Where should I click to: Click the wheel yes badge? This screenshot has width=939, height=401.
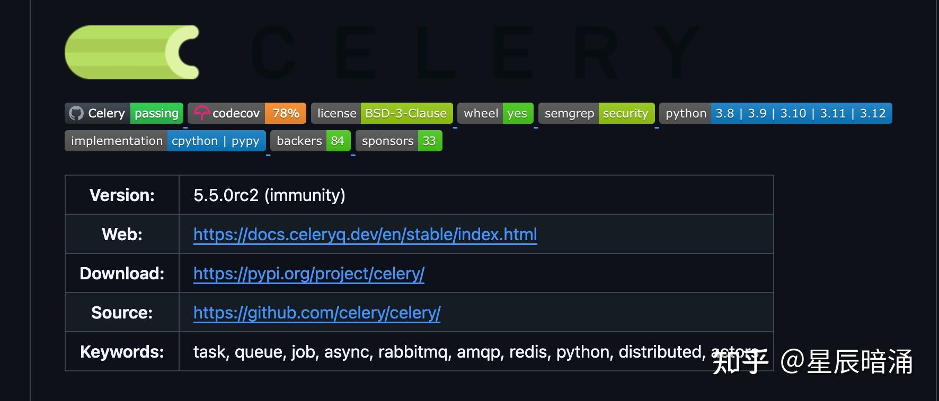495,113
